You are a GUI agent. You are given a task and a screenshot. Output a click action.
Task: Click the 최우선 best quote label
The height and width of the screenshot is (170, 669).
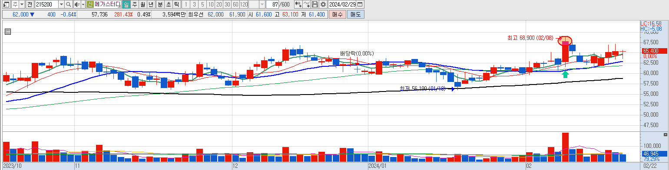point(196,14)
